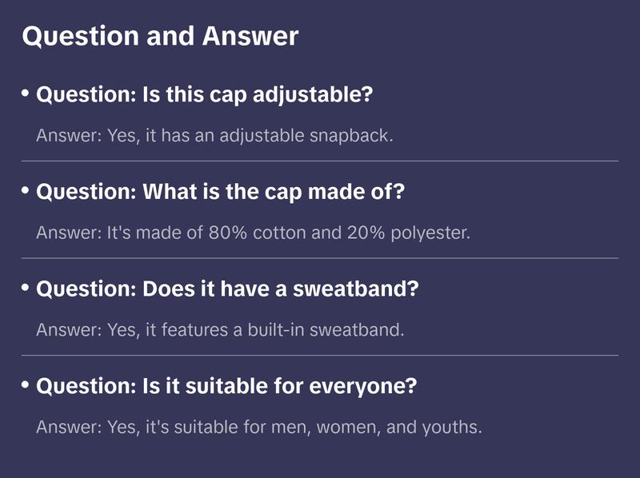Click the divider line below the polyester answer

(320, 258)
